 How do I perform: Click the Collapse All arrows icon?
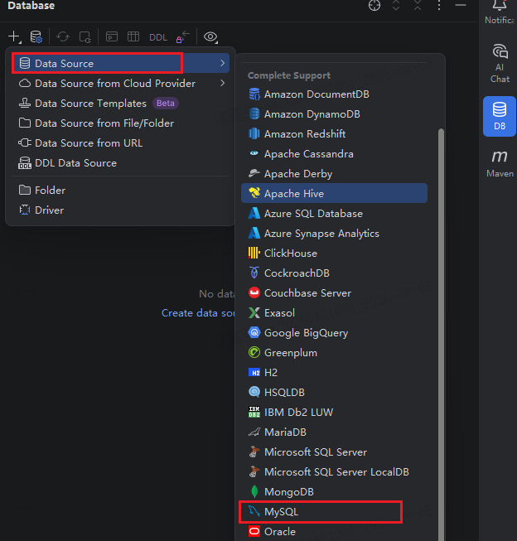point(418,6)
